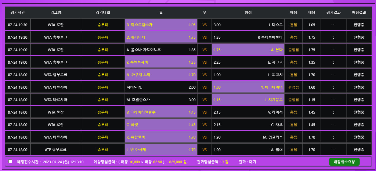Select away player C. 자오
Viewport: 376px width, 171px height.
coord(248,125)
